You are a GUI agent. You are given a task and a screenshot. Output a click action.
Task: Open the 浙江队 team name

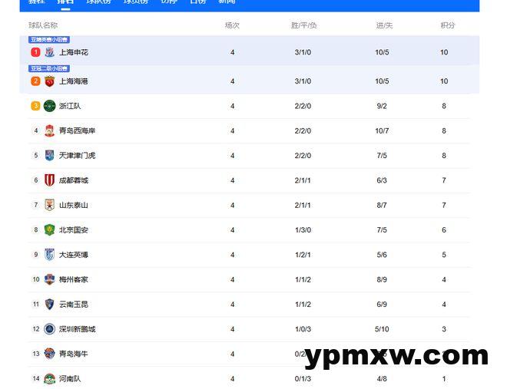pos(70,106)
